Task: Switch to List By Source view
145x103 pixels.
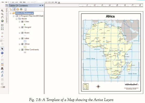Action: 14,9
